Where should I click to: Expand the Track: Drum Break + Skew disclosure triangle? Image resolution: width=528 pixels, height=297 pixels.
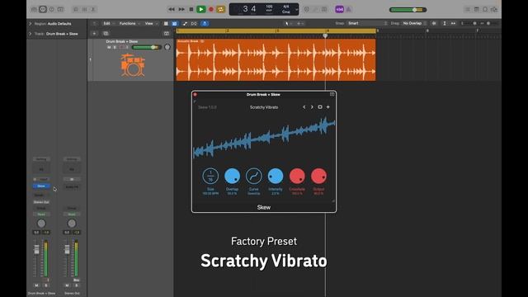31,34
